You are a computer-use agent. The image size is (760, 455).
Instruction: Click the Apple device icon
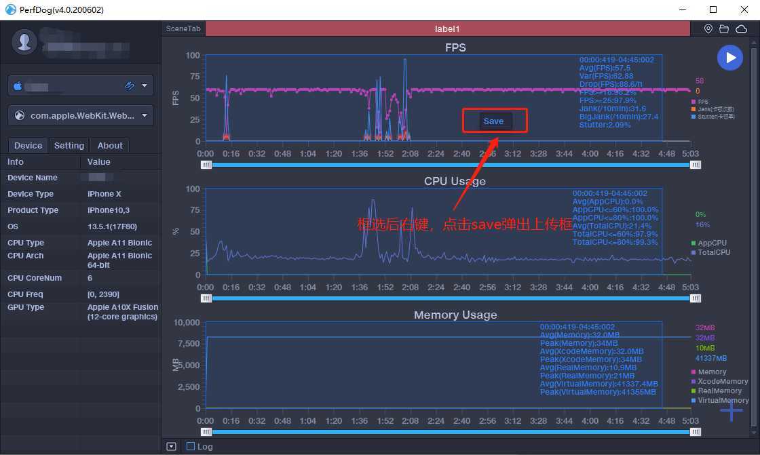[18, 86]
